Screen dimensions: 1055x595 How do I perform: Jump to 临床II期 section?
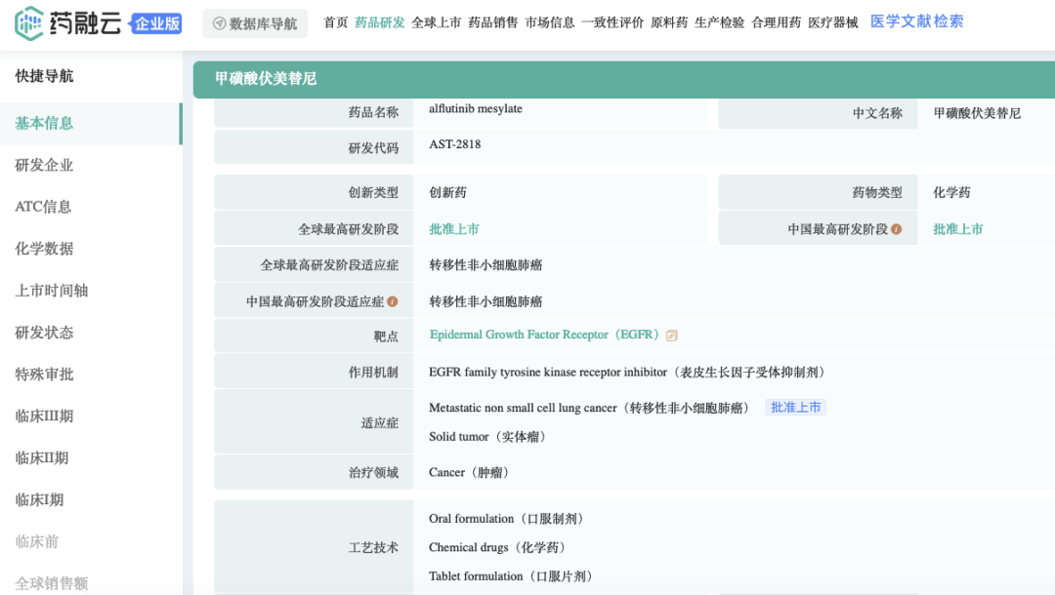click(x=42, y=458)
